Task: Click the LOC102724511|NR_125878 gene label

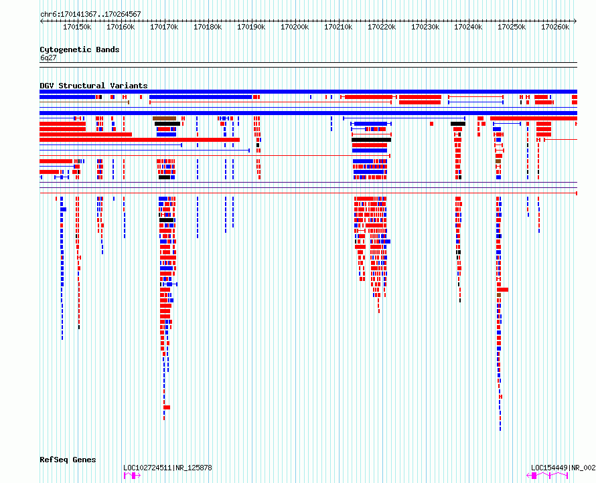Action: point(167,468)
